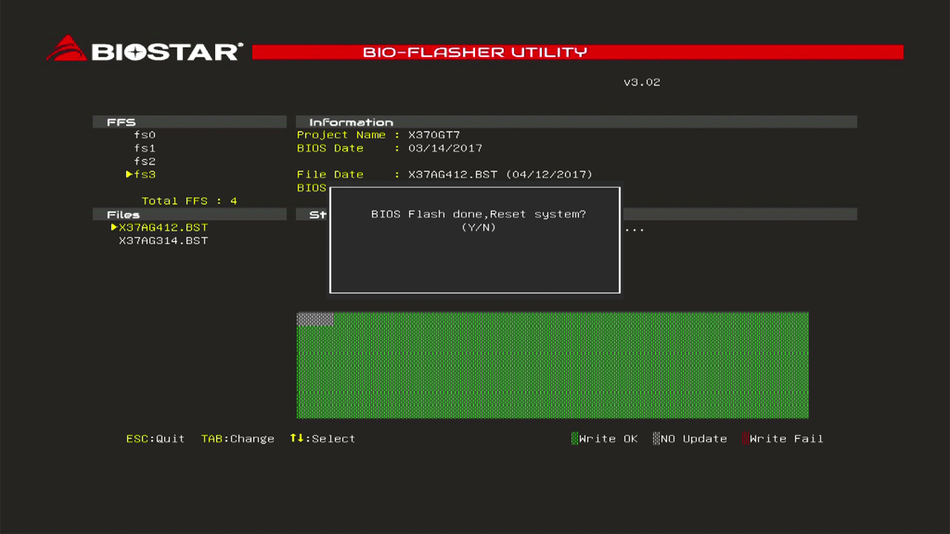Click the gray no-update block in progress map
Image resolution: width=950 pixels, height=534 pixels.
315,320
